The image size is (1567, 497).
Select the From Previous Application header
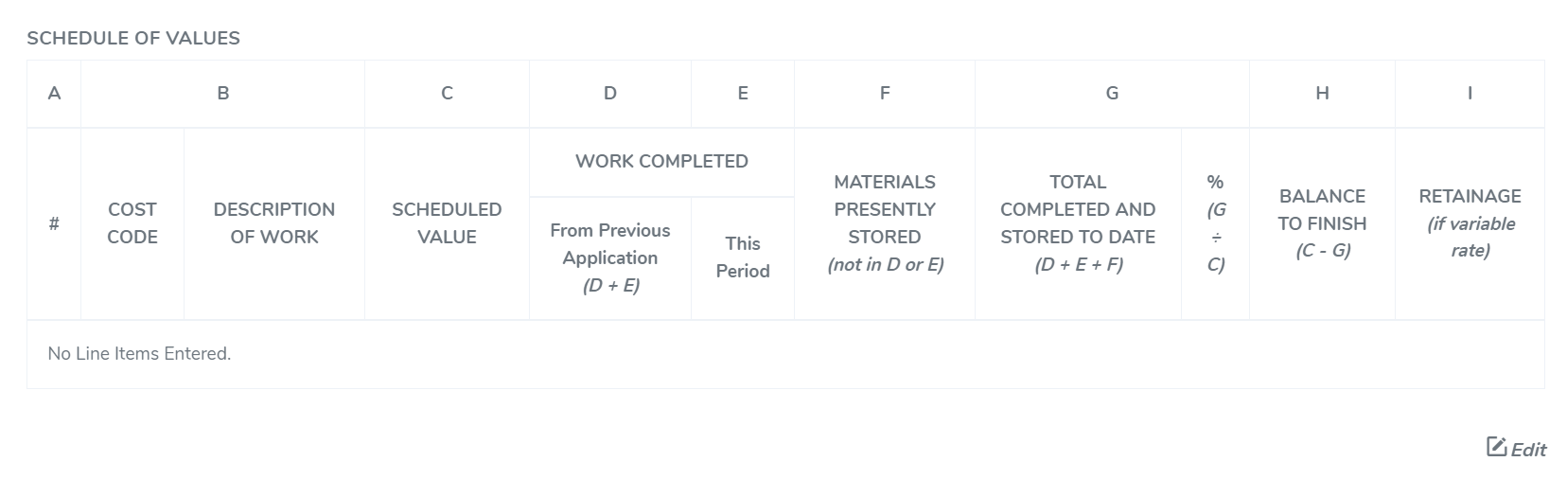[610, 257]
